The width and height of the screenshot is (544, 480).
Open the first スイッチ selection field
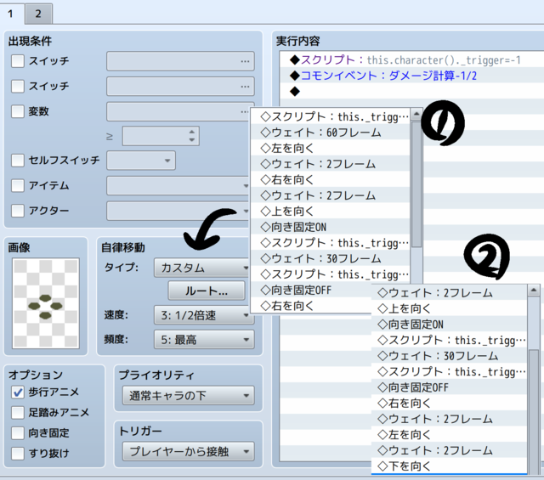point(180,61)
